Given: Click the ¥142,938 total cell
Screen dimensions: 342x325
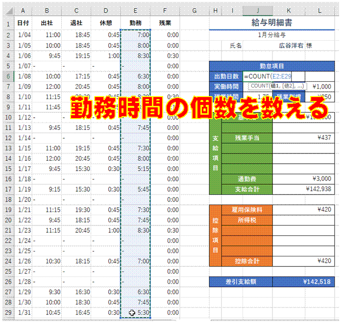Looking at the screenshot, I should [x=304, y=189].
